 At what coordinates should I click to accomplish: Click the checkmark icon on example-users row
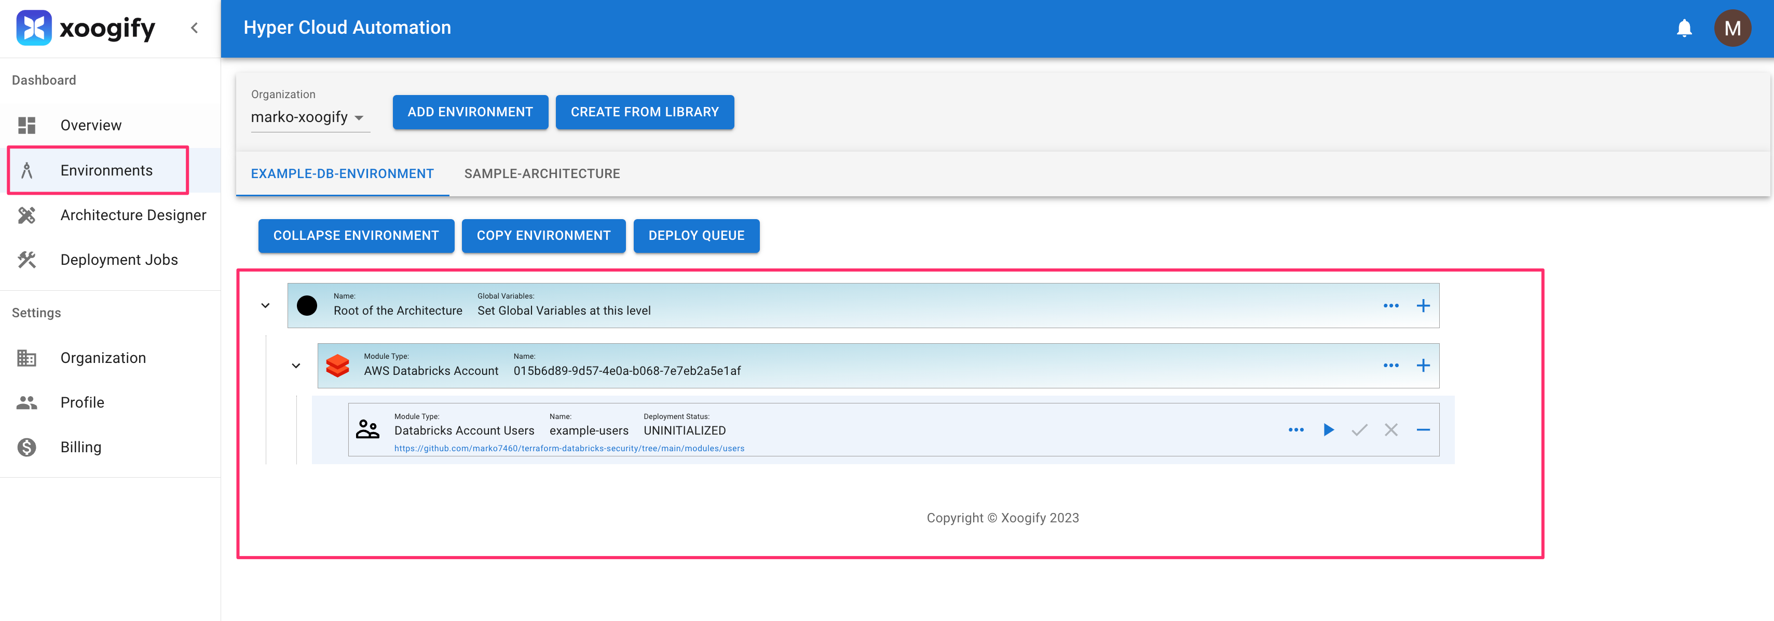[1359, 430]
